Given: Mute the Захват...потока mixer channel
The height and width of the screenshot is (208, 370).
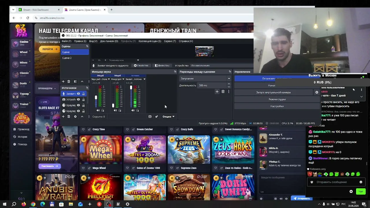Looking at the screenshot, I should click(133, 110).
